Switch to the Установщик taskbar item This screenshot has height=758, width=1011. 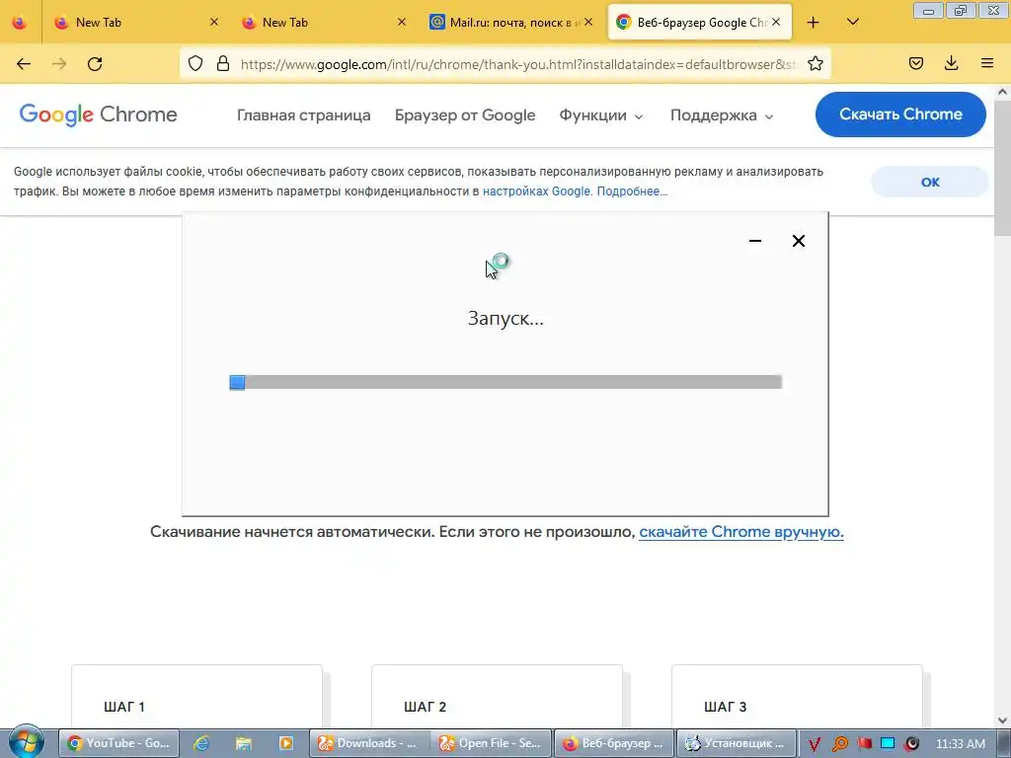[x=737, y=743]
